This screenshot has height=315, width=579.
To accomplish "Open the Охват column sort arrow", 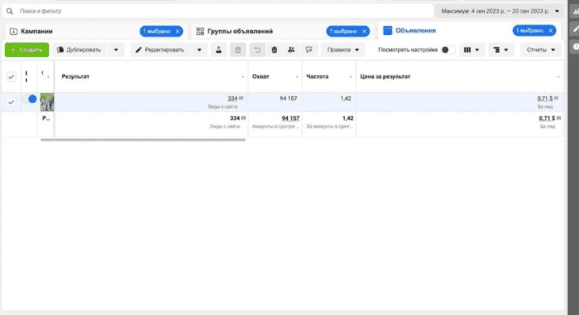I will click(297, 77).
